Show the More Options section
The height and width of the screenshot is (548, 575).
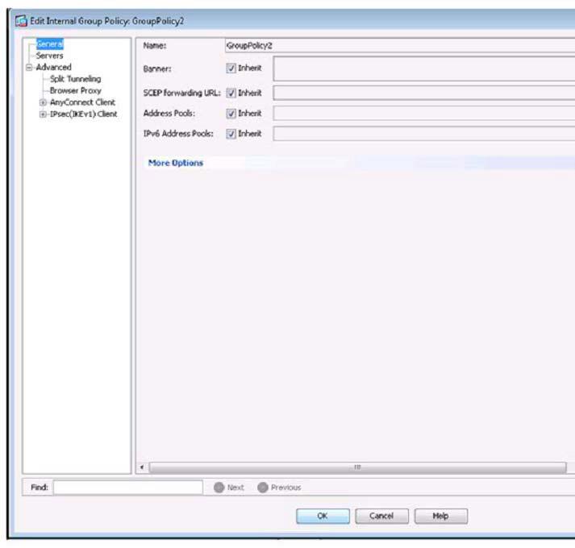176,163
